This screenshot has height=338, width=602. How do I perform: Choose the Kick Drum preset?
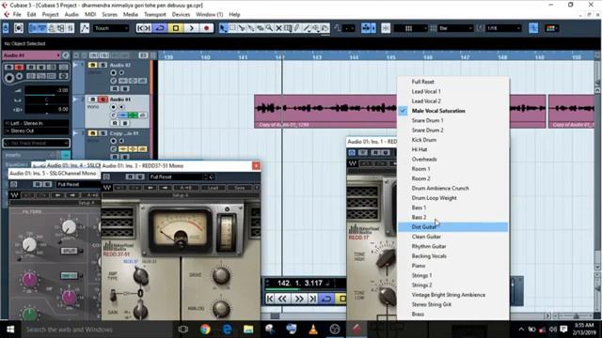[x=453, y=140]
